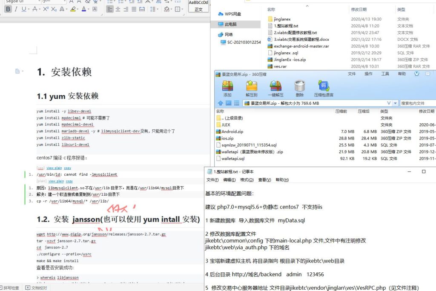
Task: Click the up-folder arrow in 360压缩
Action: pos(221,103)
